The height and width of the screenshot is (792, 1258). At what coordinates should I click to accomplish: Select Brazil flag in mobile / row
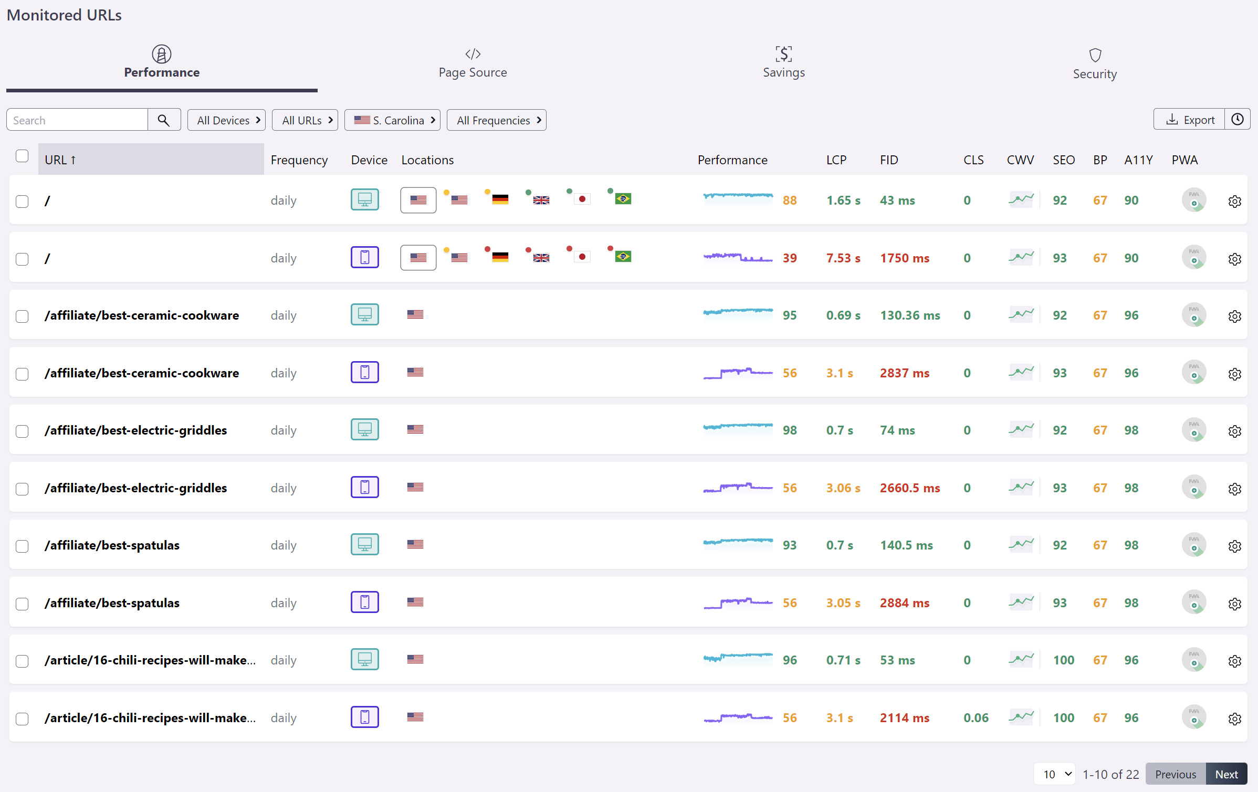click(623, 257)
